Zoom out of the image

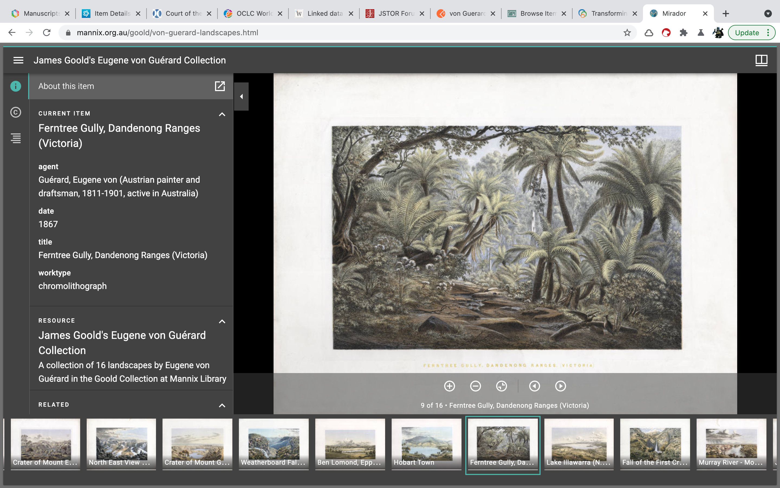475,386
